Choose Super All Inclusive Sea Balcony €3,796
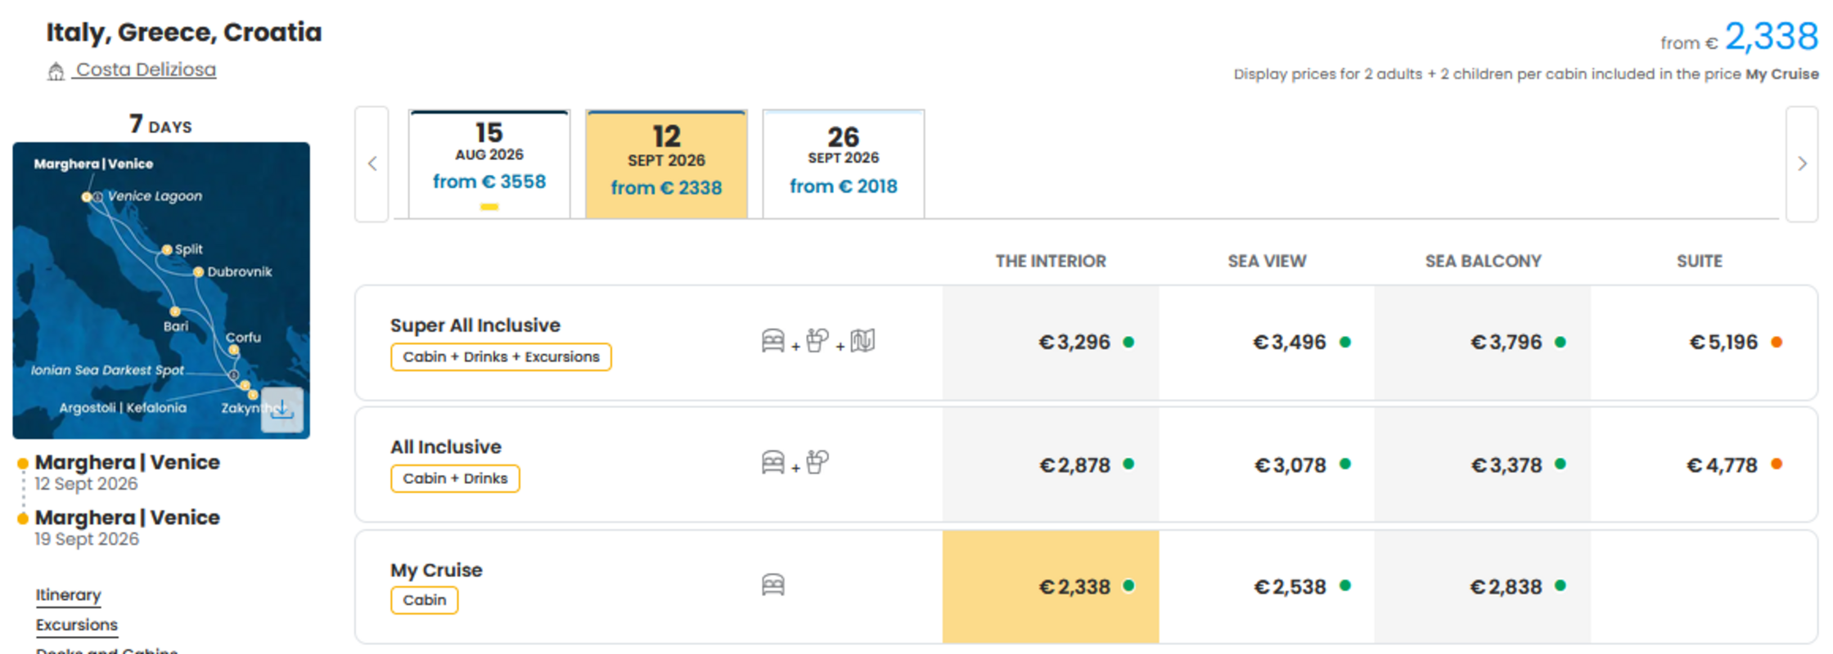Image resolution: width=1833 pixels, height=654 pixels. [1483, 342]
